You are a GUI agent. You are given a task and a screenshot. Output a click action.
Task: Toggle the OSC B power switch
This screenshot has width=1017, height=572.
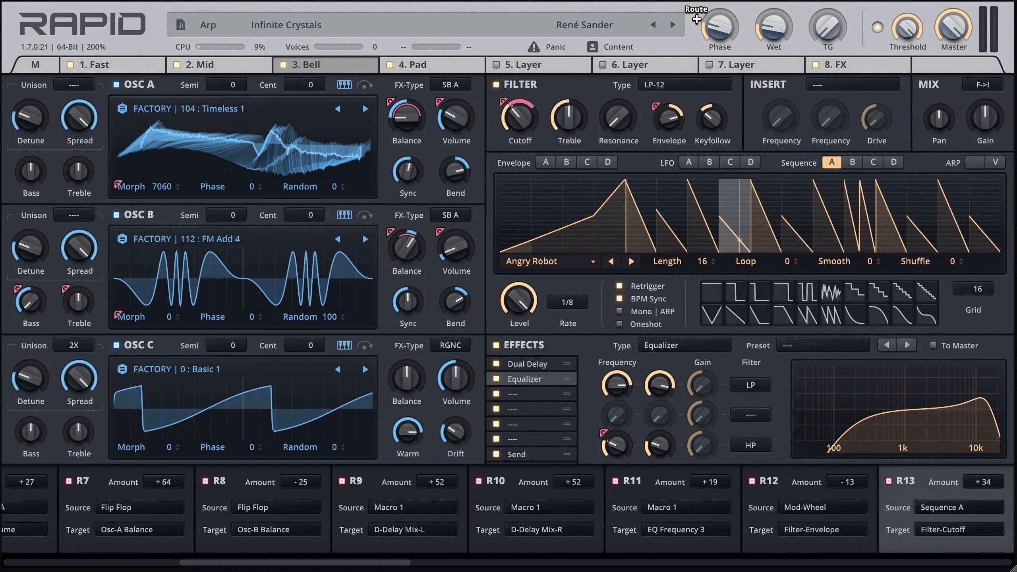point(116,215)
